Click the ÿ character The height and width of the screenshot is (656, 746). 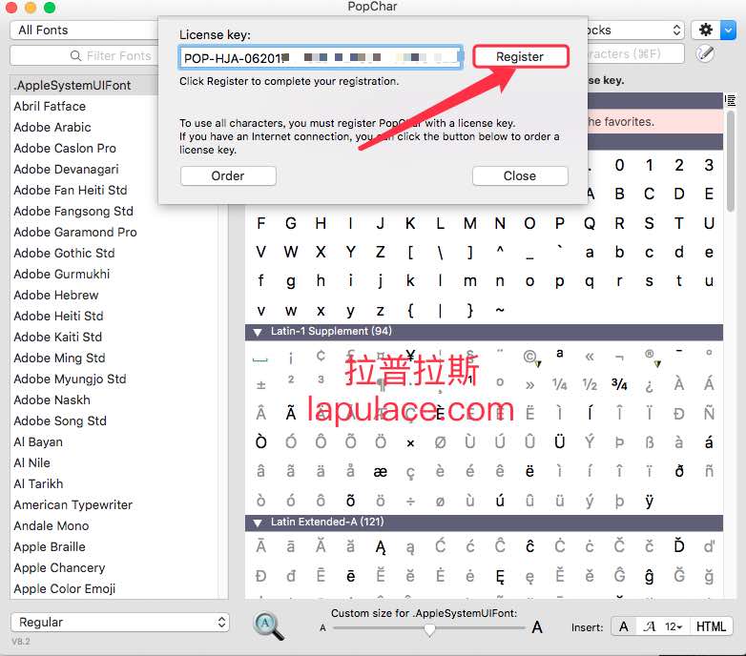tap(649, 501)
